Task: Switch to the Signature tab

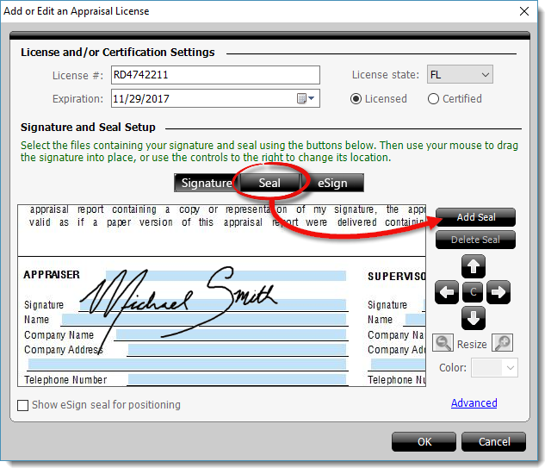Action: click(206, 183)
